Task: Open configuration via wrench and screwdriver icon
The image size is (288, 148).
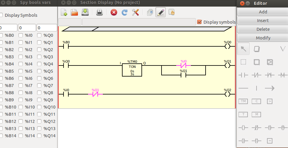Action: click(x=135, y=13)
